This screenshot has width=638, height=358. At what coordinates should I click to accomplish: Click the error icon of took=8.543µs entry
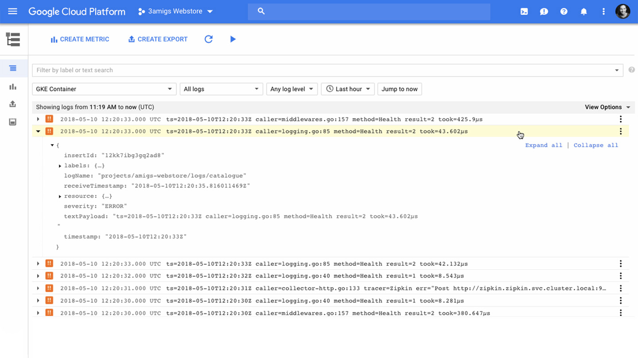(49, 275)
